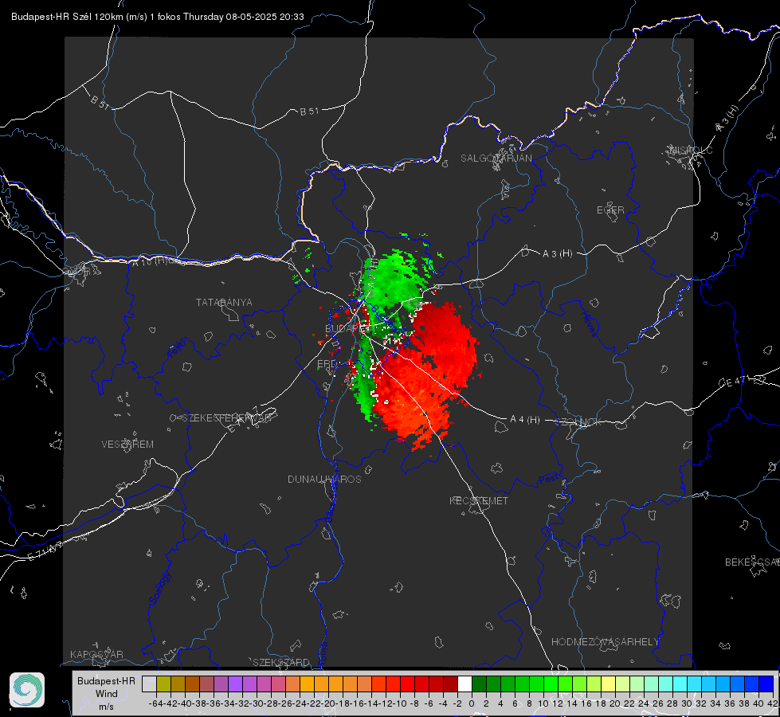Click the HÓDMEZŐVÁSÁRHELY city label

click(605, 642)
